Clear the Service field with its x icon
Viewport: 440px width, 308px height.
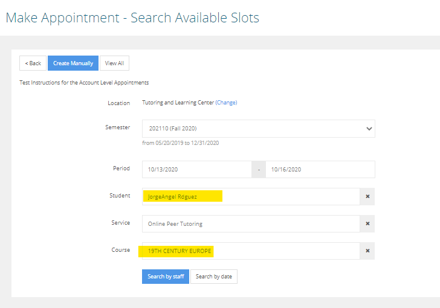tap(367, 224)
